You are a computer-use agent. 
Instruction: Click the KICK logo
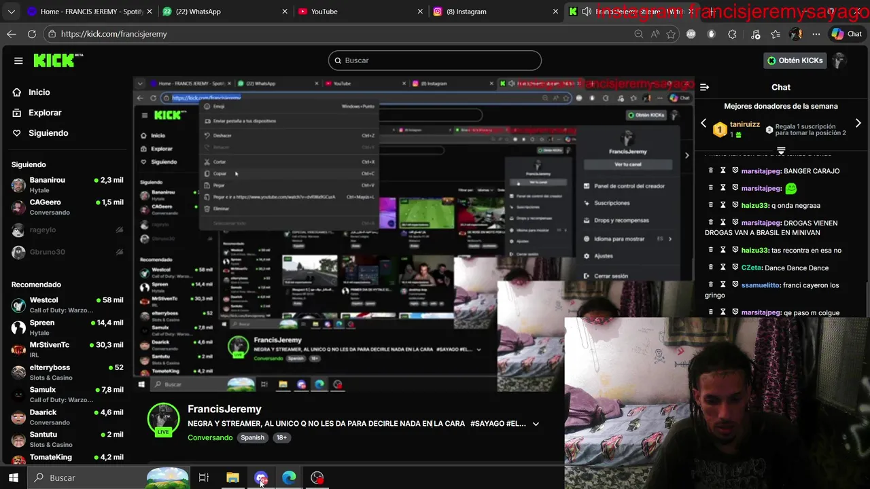click(x=58, y=60)
